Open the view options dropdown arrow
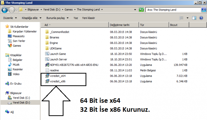Viewport: 207px width, 120px height. click(x=188, y=18)
